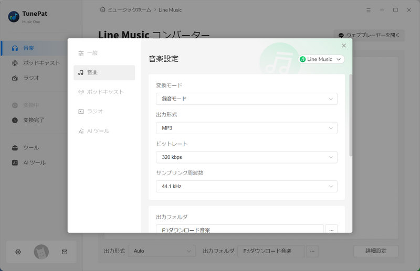
Task: Click the F:\ダウンロード音楽 field in dialog
Action: point(240,229)
